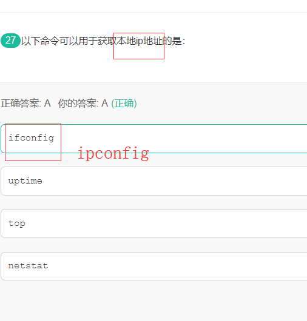Click the word 获取 in the question
The image size is (307, 321).
tap(107, 41)
